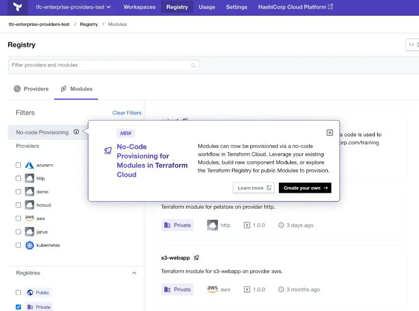Click the Private building icon in Registries

pos(30,307)
